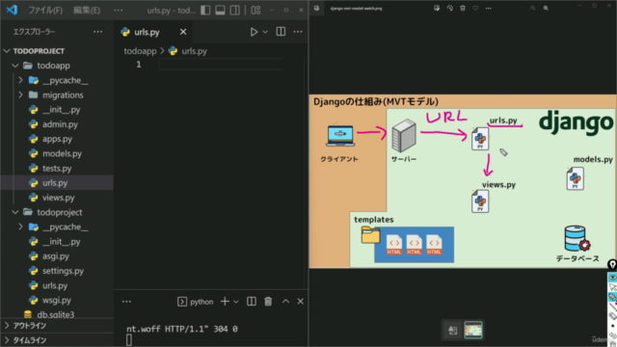The width and height of the screenshot is (617, 347).
Task: Zoom out in the Photos viewer
Action: pyautogui.click(x=533, y=9)
